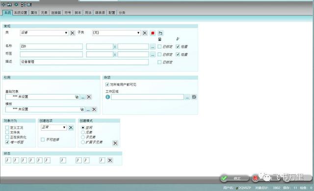
Task: Switch to the 系统设置 tab
Action: tap(21, 13)
